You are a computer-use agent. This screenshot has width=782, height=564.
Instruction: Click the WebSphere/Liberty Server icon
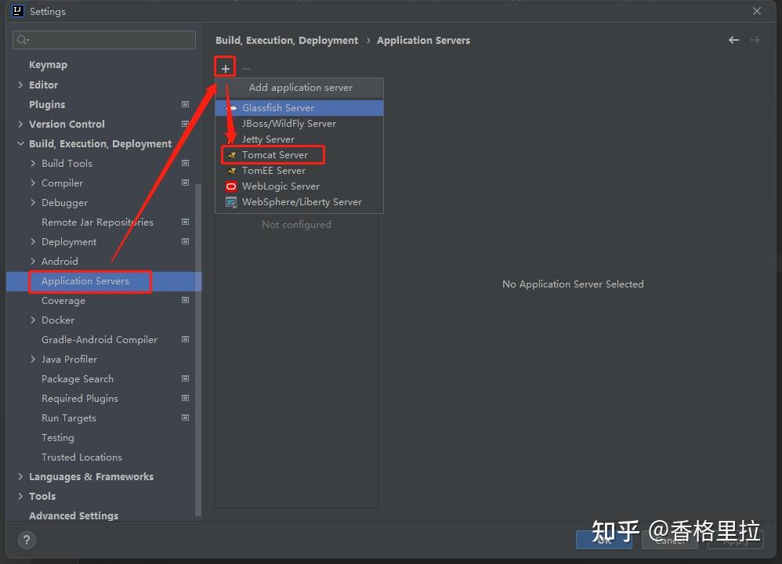231,202
